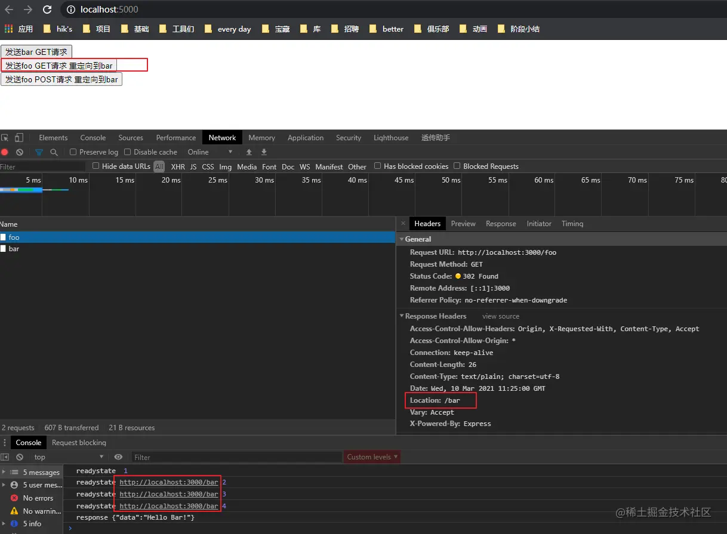This screenshot has height=534, width=727.
Task: Click the localhost:5000 address bar
Action: (109, 10)
